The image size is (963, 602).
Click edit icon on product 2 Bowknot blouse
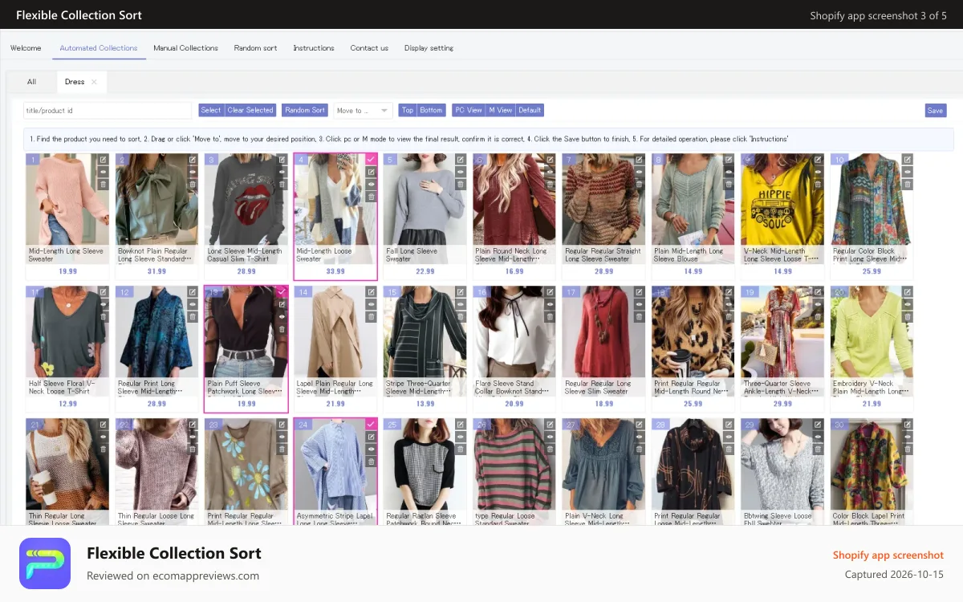[193, 160]
